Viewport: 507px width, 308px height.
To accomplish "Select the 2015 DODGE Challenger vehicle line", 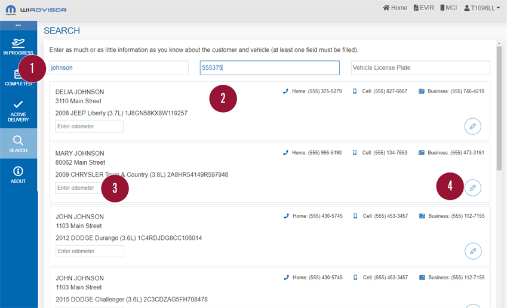I will (x=131, y=300).
